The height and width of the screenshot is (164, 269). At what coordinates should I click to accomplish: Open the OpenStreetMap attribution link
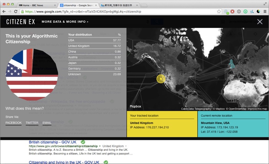pos(236,109)
